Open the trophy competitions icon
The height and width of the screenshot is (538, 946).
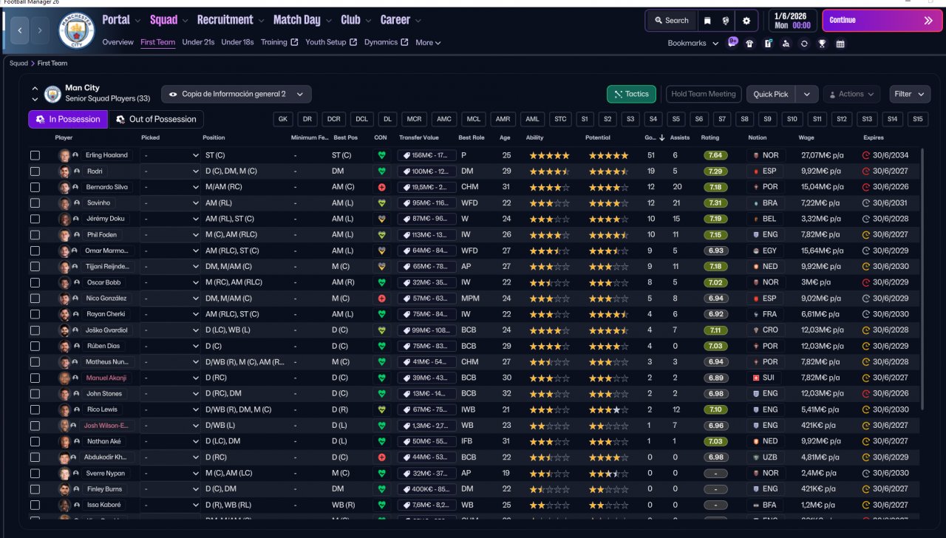click(822, 44)
